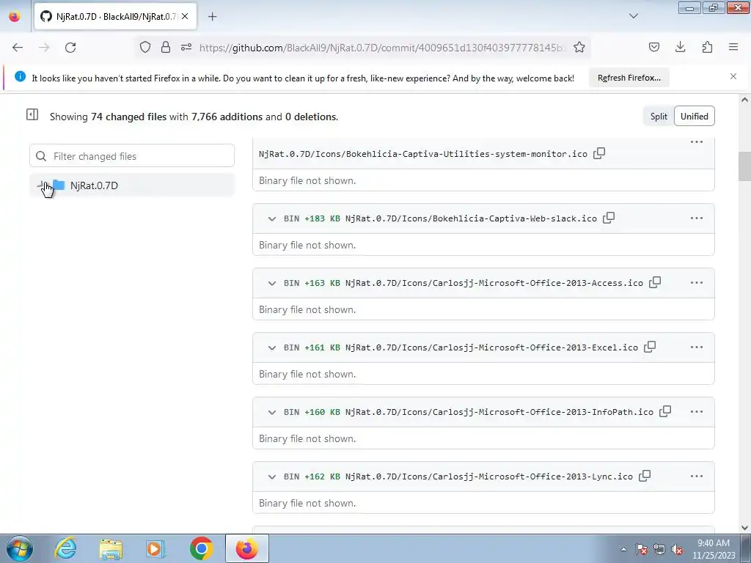Collapse the file tree sidebar

(32, 114)
